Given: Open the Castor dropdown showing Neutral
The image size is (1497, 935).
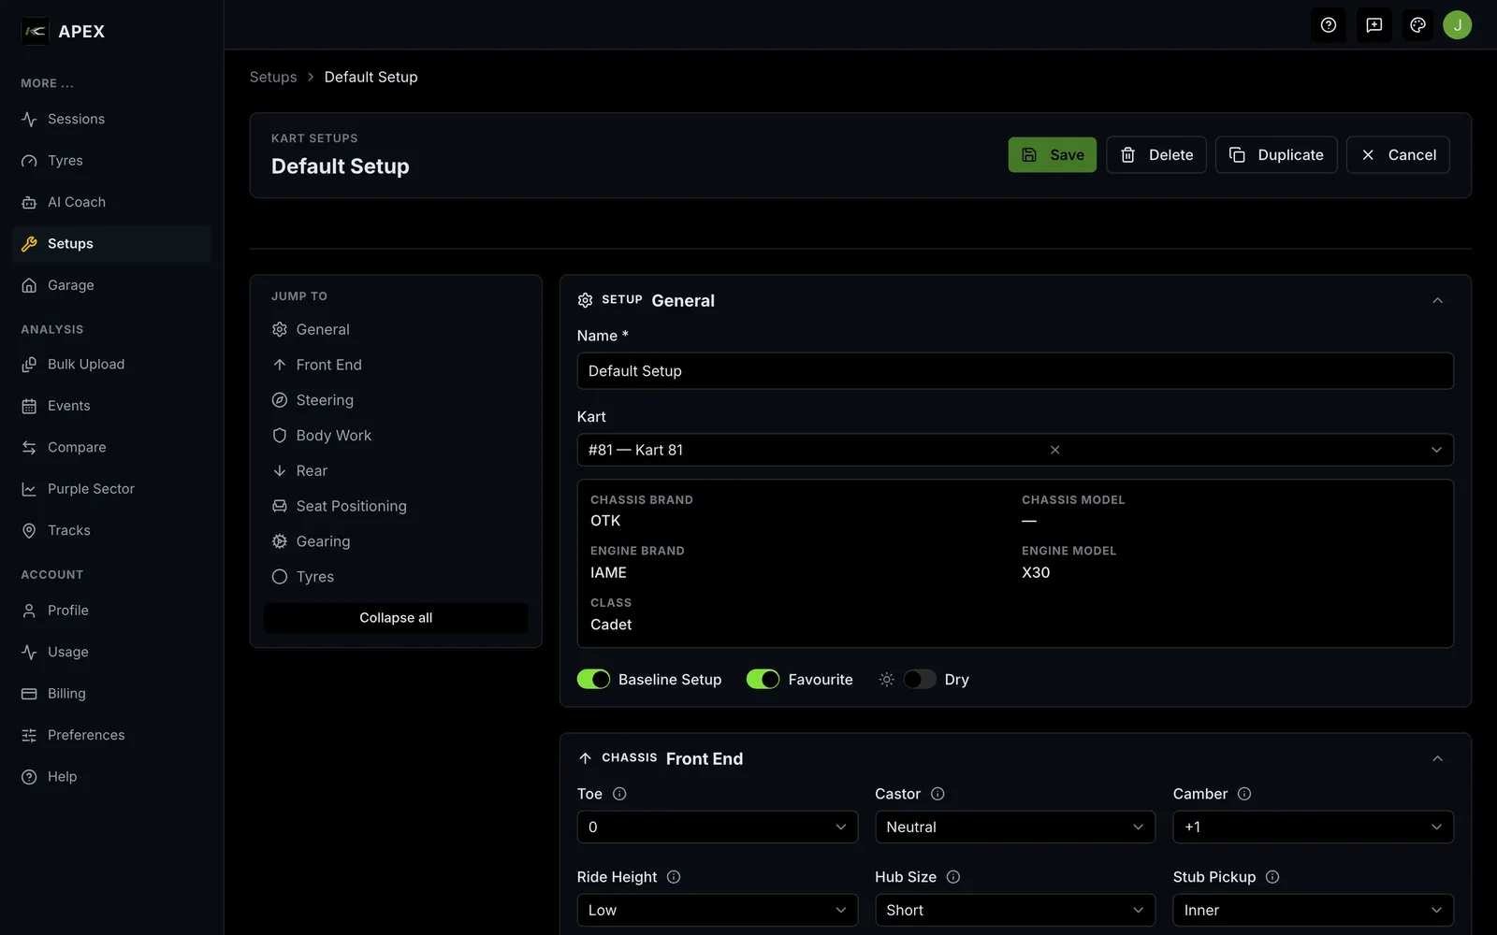Looking at the screenshot, I should click(x=1015, y=827).
